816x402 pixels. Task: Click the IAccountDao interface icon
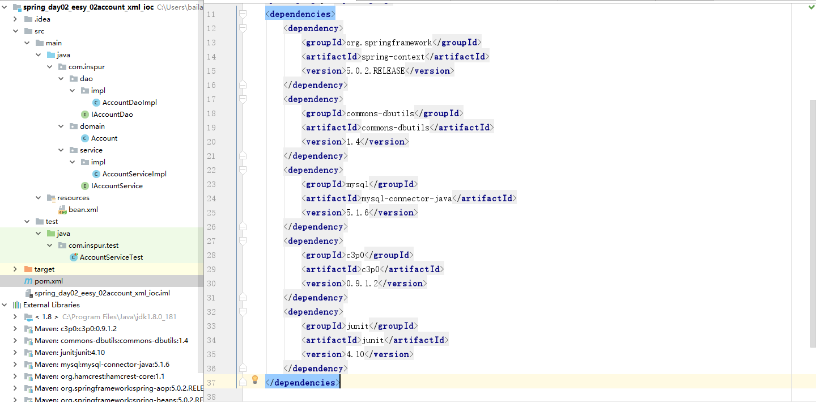tap(85, 115)
